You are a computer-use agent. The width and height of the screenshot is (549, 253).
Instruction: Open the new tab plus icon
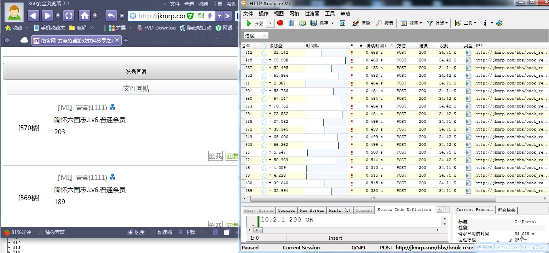[126, 40]
